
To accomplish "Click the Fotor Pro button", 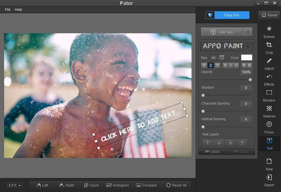I will click(x=227, y=15).
